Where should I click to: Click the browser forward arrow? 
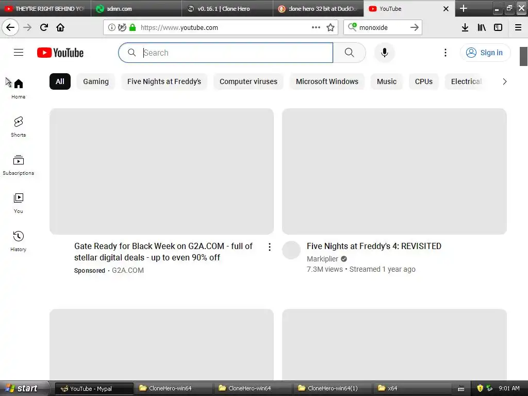(x=27, y=27)
